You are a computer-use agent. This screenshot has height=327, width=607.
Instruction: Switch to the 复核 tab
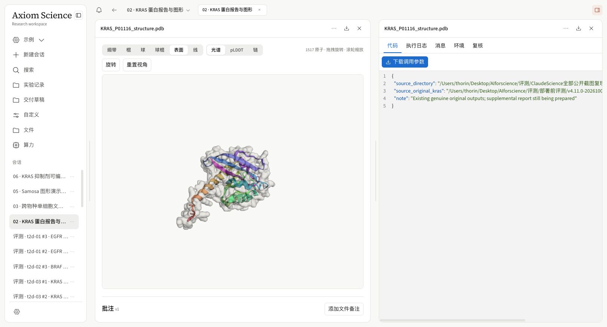478,46
